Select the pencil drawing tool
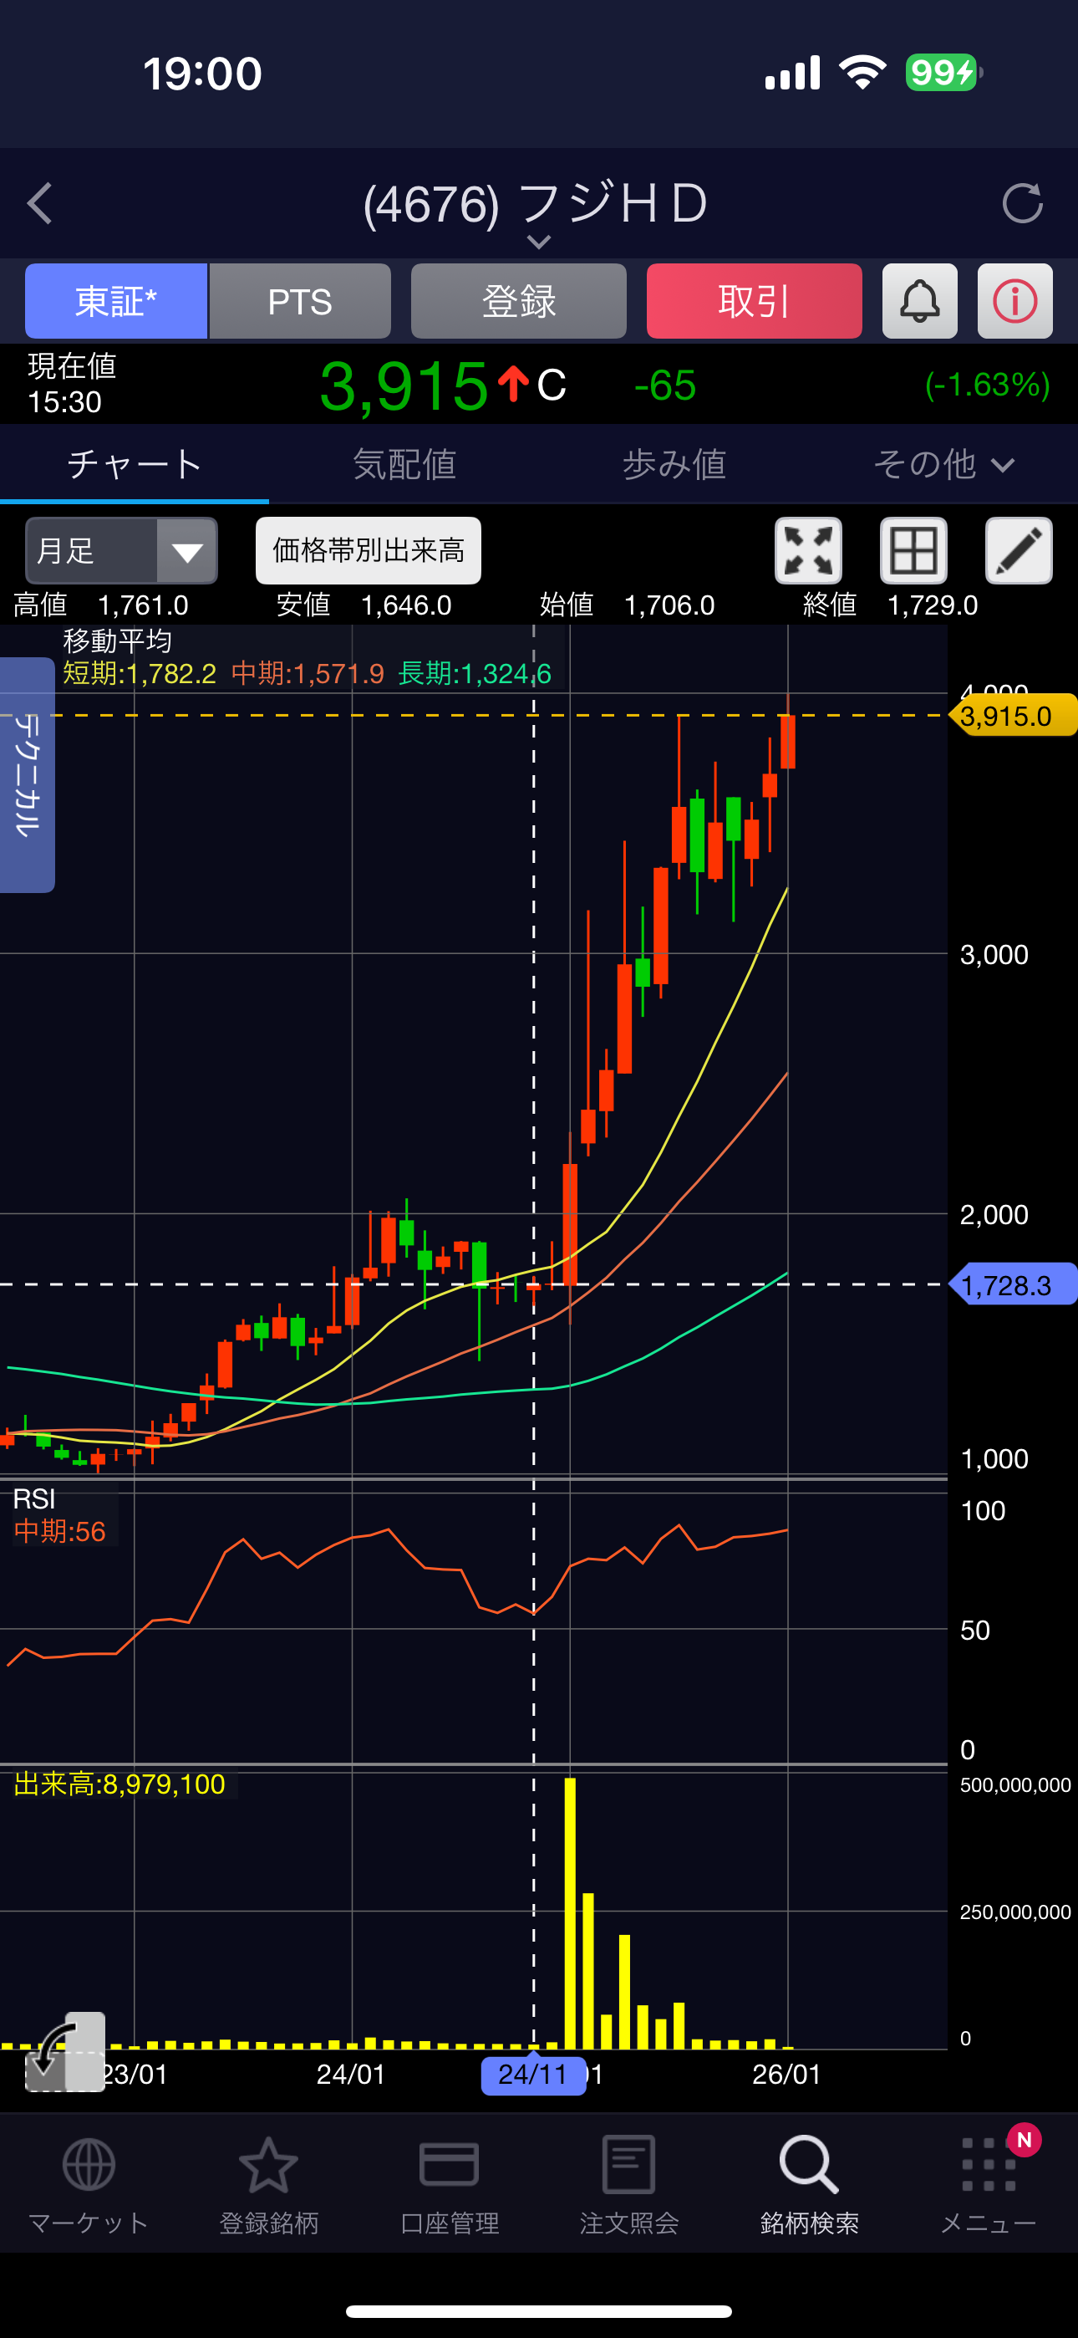Screen dimensions: 1078x2338 (1018, 551)
